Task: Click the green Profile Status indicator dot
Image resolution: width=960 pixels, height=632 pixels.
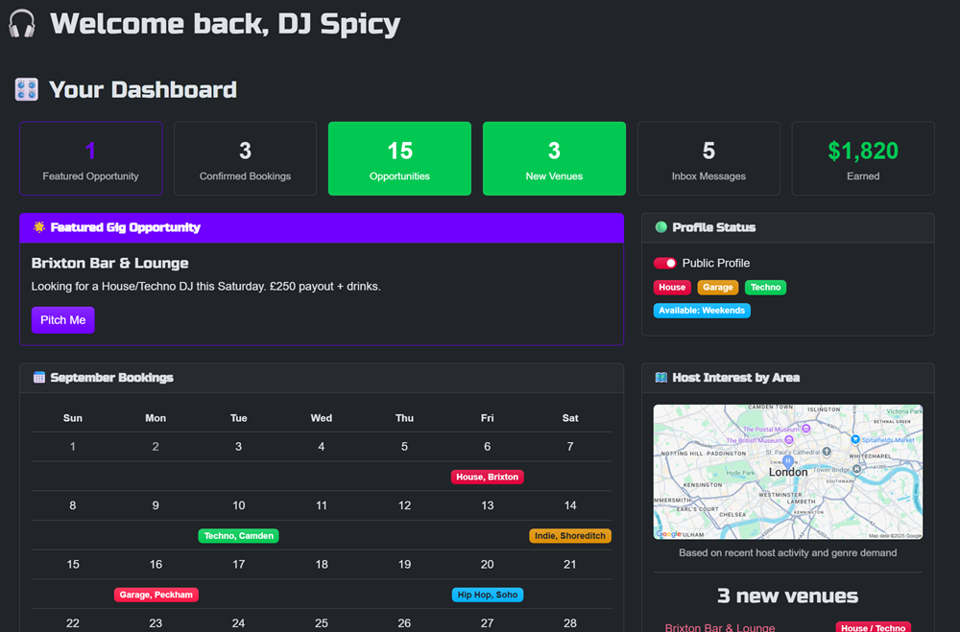Action: point(660,228)
